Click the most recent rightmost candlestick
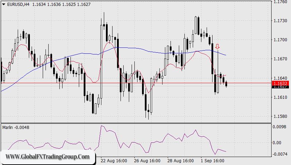 [x=226, y=84]
